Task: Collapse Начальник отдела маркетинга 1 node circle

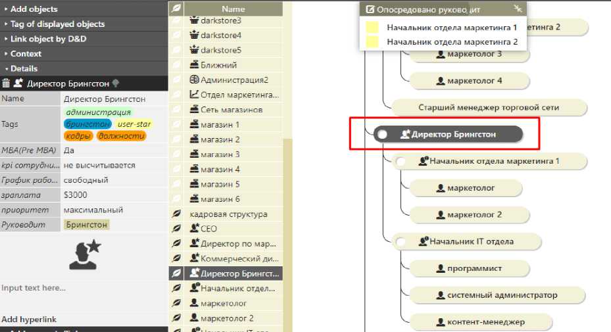Action: click(400, 161)
